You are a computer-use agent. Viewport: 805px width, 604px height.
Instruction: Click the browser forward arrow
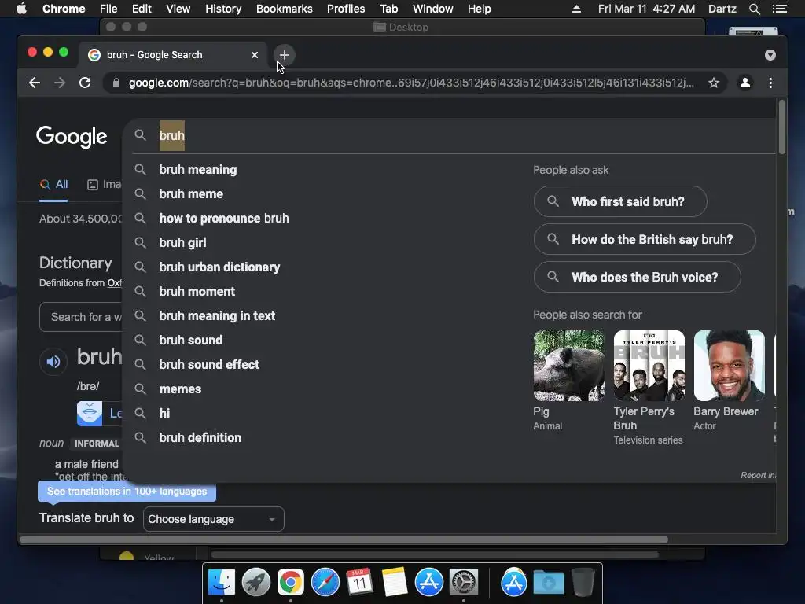coord(60,83)
